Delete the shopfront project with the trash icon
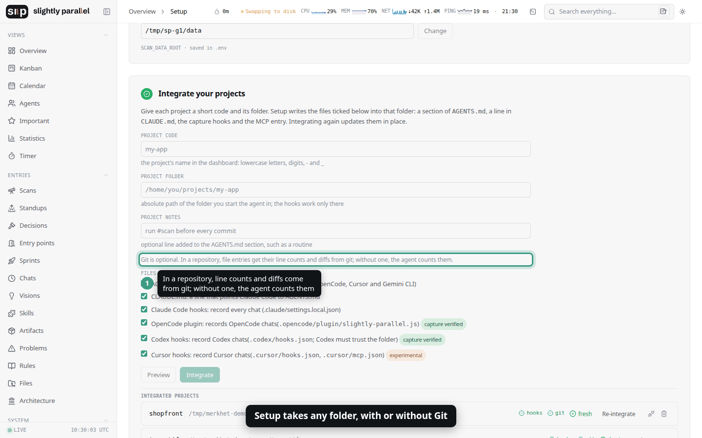The height and width of the screenshot is (438, 702). point(664,414)
